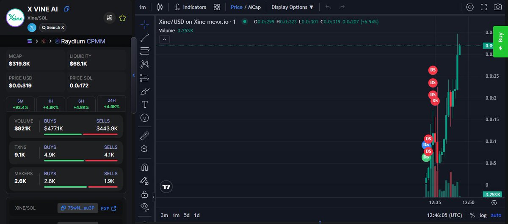Click the Xine token logo

click(x=15, y=18)
